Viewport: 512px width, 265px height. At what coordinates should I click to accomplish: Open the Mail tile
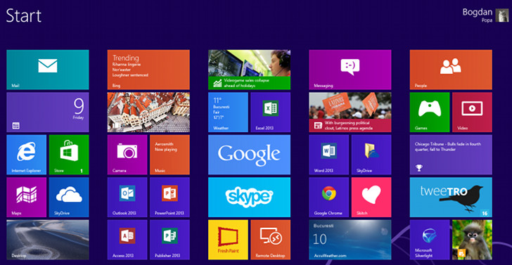(48, 70)
